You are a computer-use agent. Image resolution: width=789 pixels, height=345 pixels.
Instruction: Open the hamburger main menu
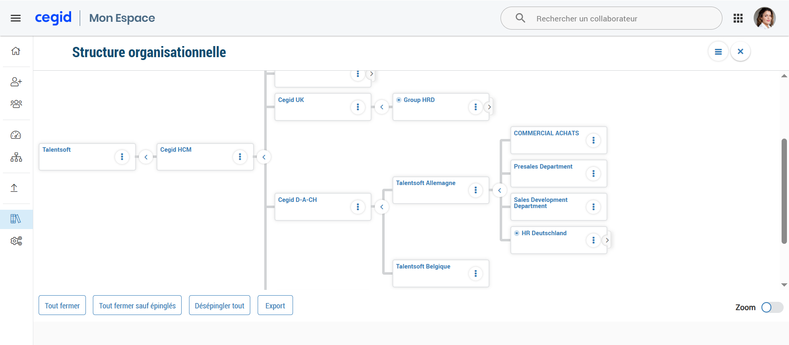(x=16, y=18)
